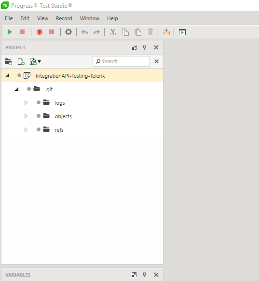Viewport: 259px width, 281px height.
Task: Pin the PROJECT panel
Action: coord(144,47)
